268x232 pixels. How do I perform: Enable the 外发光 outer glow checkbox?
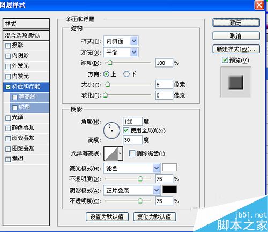pyautogui.click(x=8, y=66)
